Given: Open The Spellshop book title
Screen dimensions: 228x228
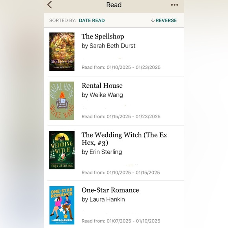Looking at the screenshot, I should pos(103,37).
